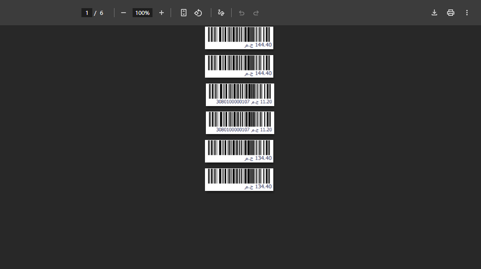The height and width of the screenshot is (269, 481).
Task: Click the bottom 134.40 barcode label
Action: [239, 180]
